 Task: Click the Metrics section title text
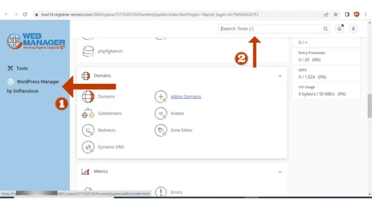point(100,172)
